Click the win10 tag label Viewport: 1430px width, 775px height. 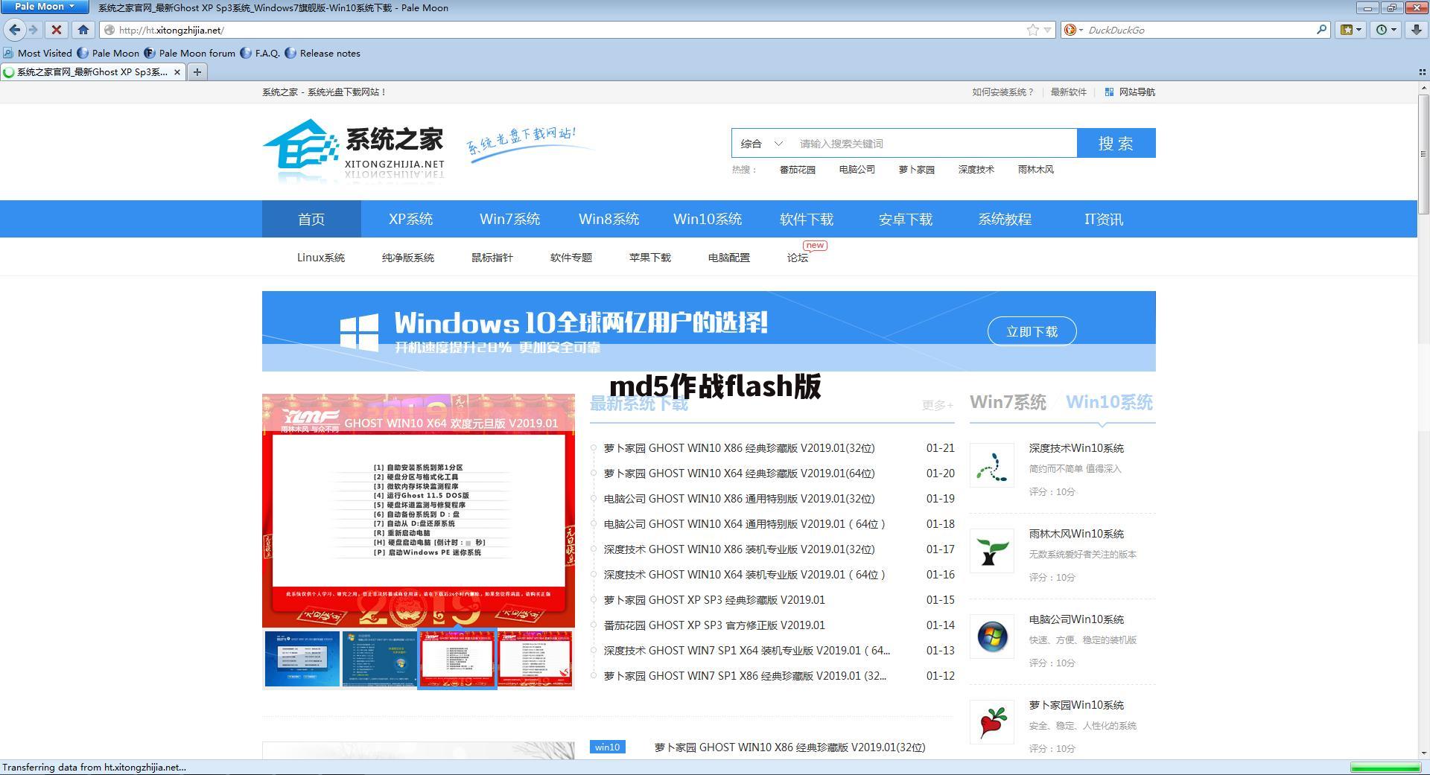pos(607,747)
